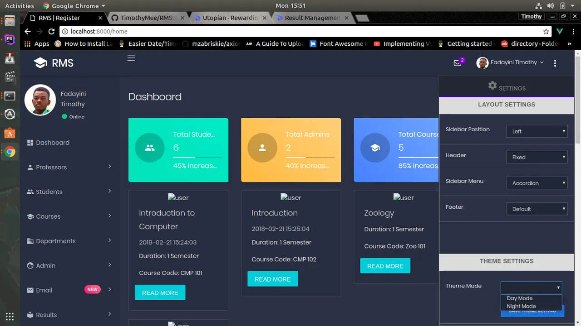The width and height of the screenshot is (581, 326).
Task: Click the Total Students people icon
Action: 150,148
